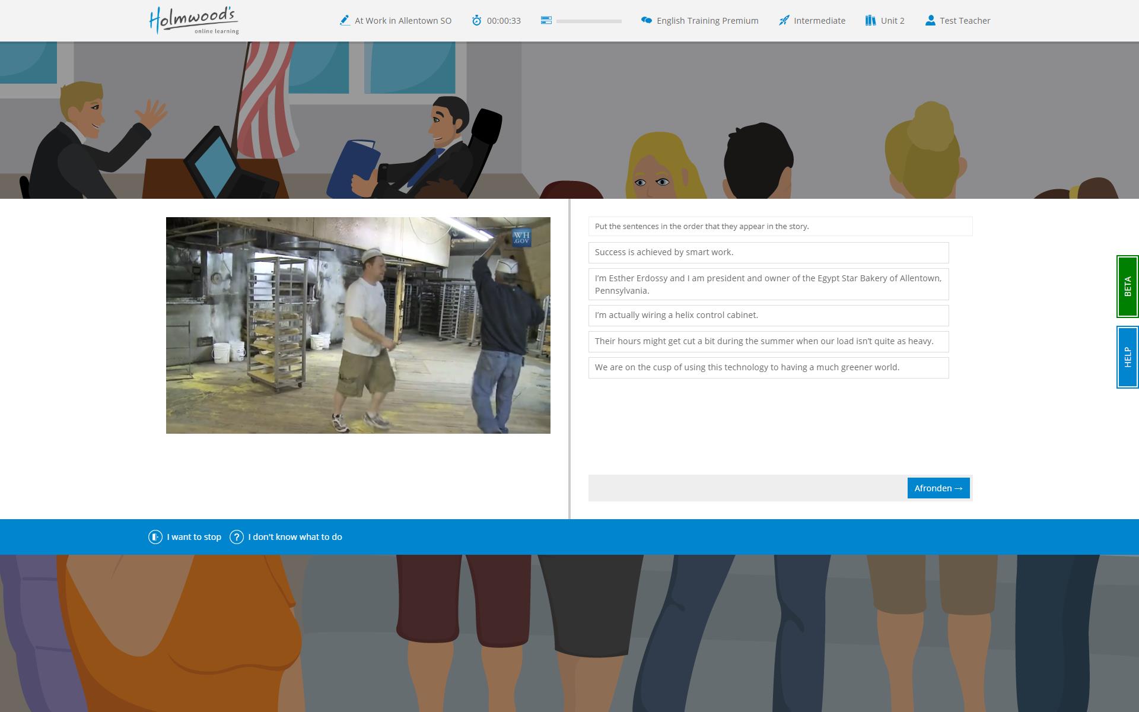Open the green BETA side tab
Viewport: 1139px width, 712px height.
1127,287
